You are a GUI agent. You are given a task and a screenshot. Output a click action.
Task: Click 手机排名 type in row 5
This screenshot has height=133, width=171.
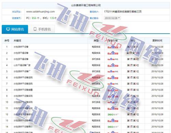click(x=96, y=71)
